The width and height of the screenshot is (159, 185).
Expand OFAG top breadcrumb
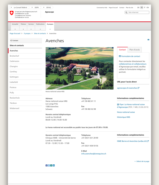(47, 7)
